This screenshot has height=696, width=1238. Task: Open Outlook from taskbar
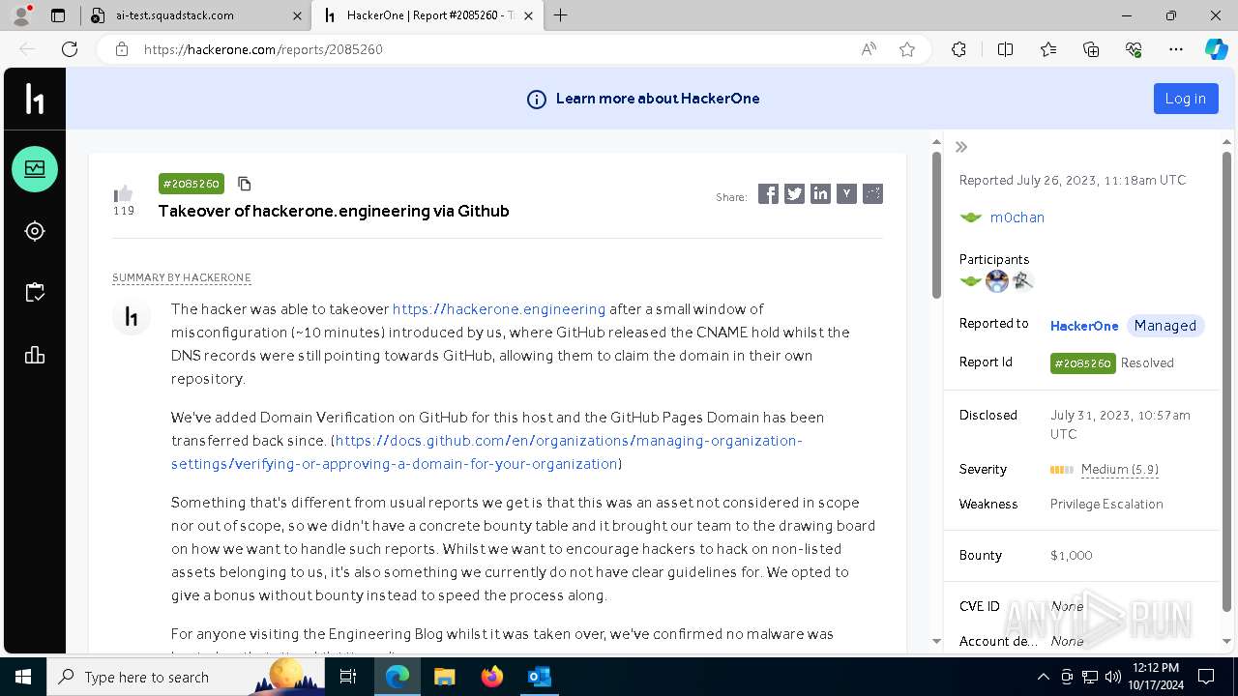[x=539, y=677]
